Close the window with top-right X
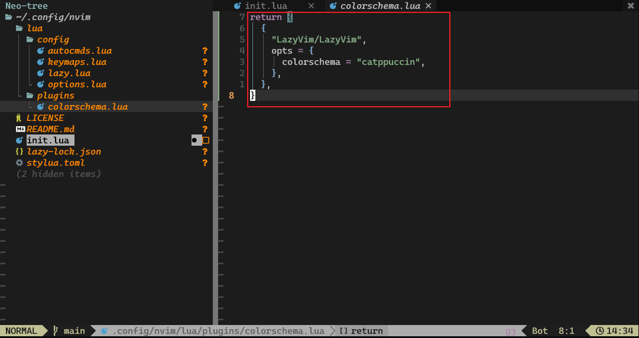Screen dimensions: 639x338 click(x=632, y=6)
